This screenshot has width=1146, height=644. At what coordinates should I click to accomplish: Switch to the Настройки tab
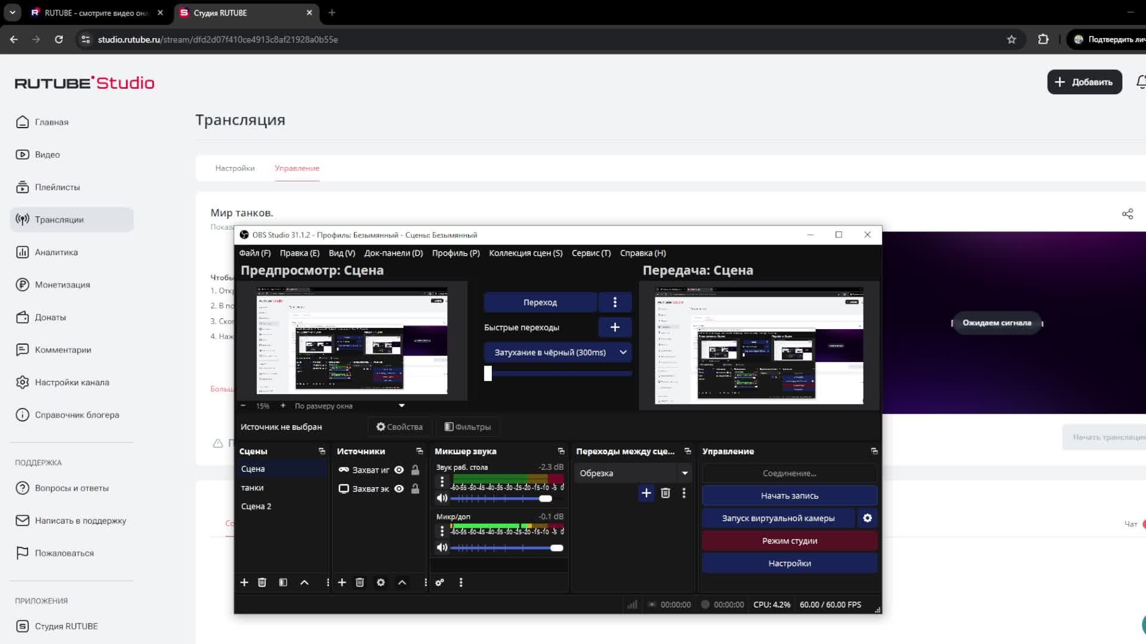[235, 168]
